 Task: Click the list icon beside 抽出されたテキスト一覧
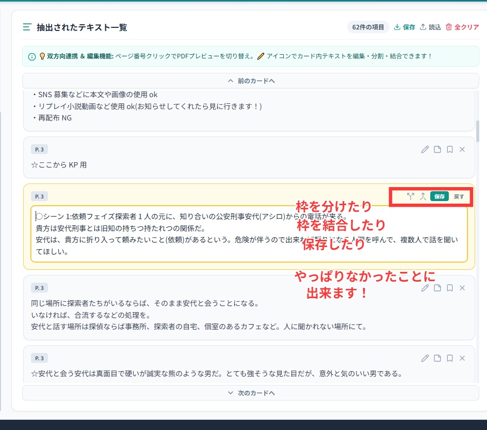[27, 27]
